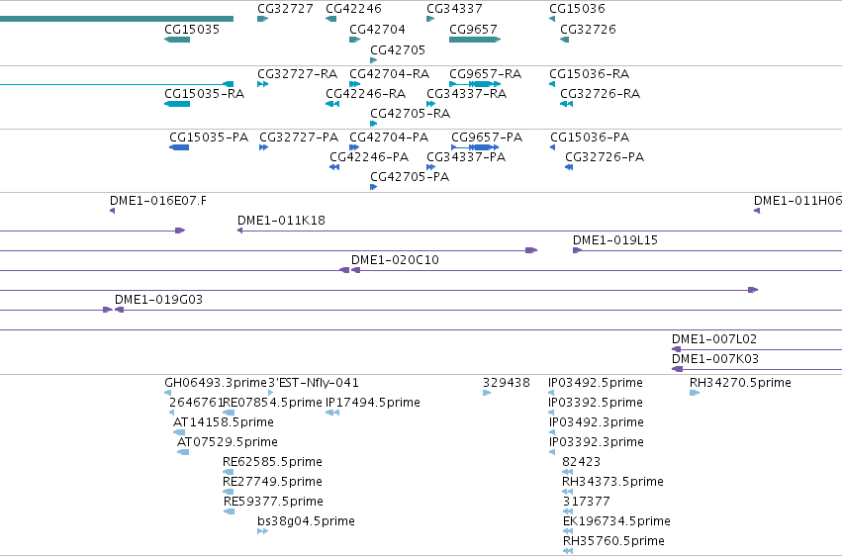This screenshot has height=556, width=842.
Task: Click the IP03492.5prime EST label
Action: (x=596, y=383)
